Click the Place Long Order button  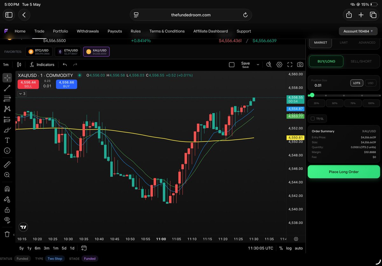tap(344, 172)
